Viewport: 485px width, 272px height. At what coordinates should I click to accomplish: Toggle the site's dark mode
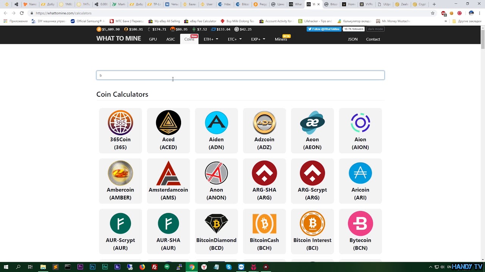coord(375,29)
